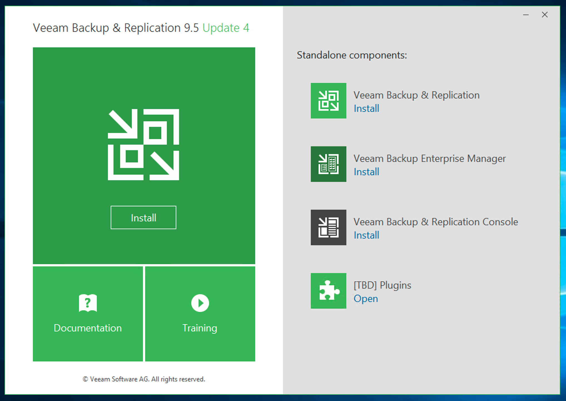Minimize the Veeam installer window
Image resolution: width=566 pixels, height=401 pixels.
click(526, 15)
